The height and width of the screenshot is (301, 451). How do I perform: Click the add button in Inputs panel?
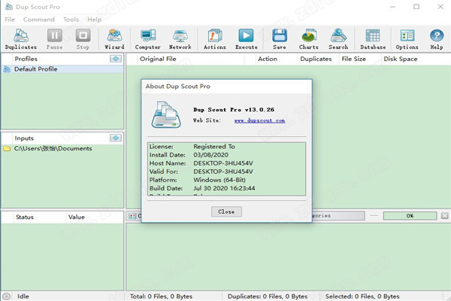[x=115, y=138]
